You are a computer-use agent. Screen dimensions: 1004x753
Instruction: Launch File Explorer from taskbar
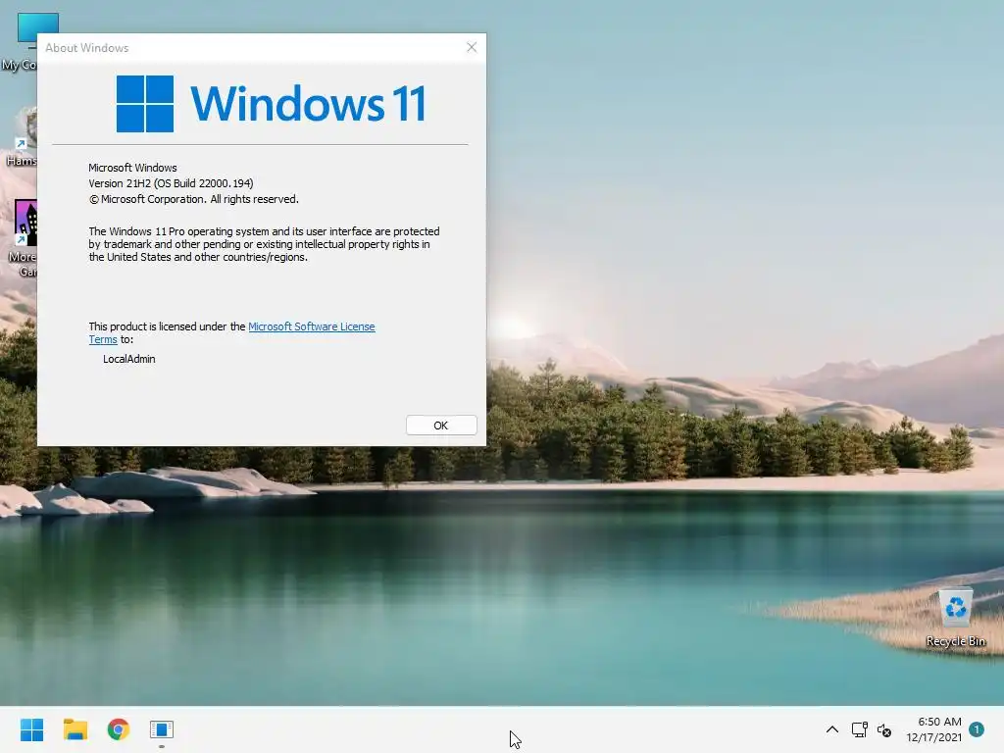[75, 729]
